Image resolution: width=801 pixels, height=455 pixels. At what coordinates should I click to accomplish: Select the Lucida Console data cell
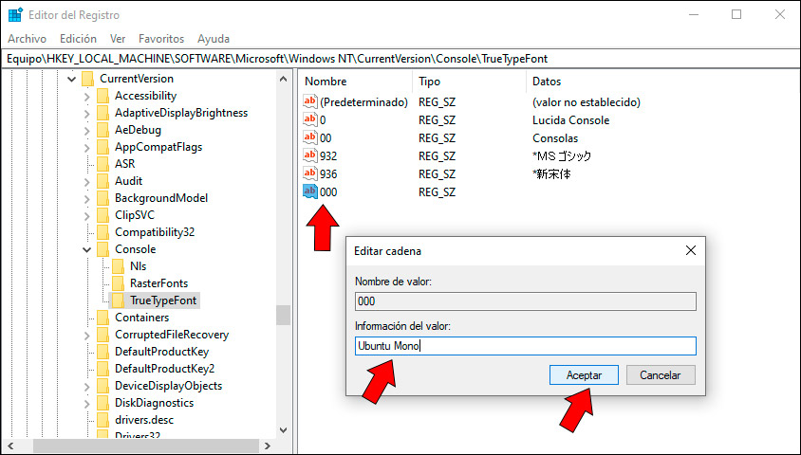[x=570, y=120]
